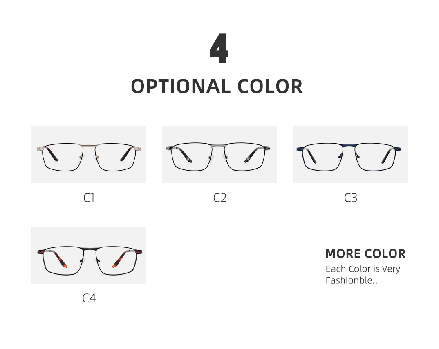Click the gold bridge of C1 glasses
Screen dimensions: 439x349
pyautogui.click(x=89, y=145)
